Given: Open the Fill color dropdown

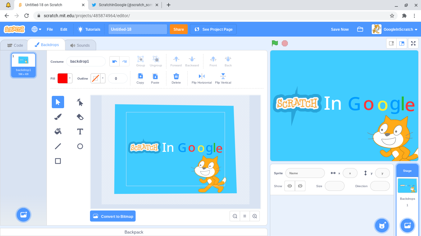Looking at the screenshot, I should (x=70, y=78).
